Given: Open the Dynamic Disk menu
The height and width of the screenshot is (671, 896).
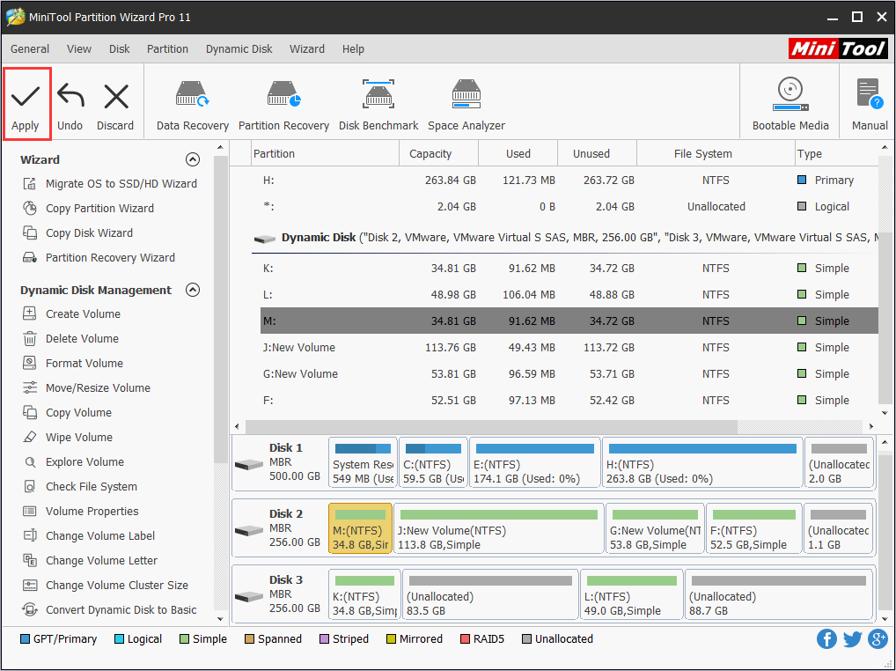Looking at the screenshot, I should (239, 49).
